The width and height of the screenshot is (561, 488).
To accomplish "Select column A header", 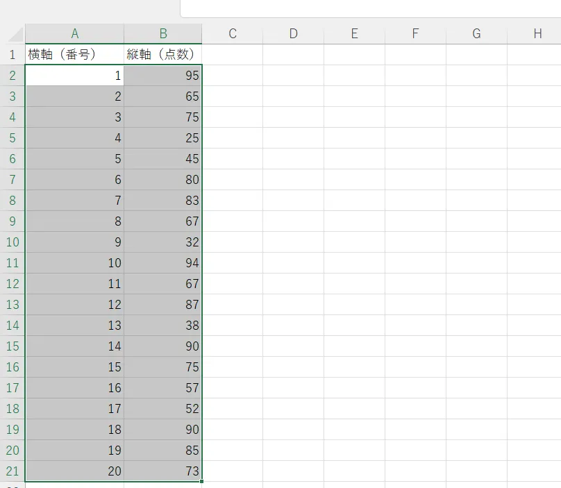I will pyautogui.click(x=74, y=34).
